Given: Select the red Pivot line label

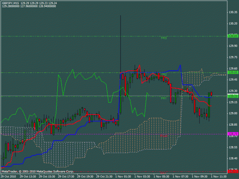Looking at the screenshot, I should tap(164, 136).
